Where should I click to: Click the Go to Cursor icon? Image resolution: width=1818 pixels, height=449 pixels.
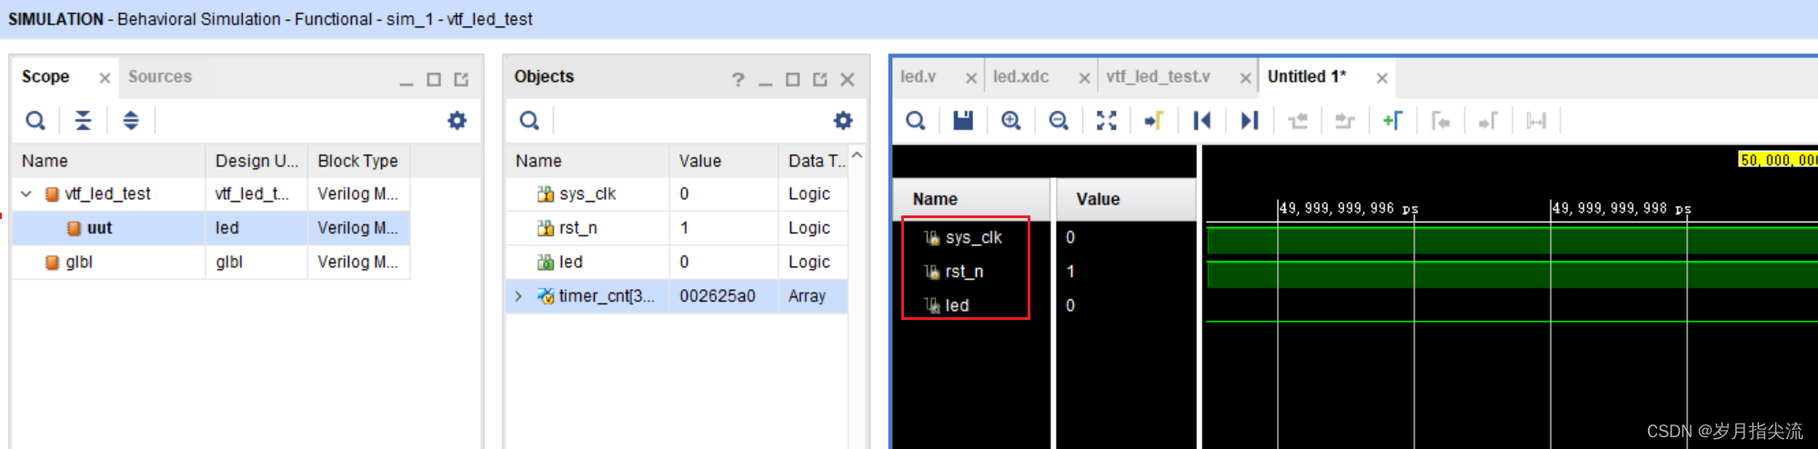[1153, 120]
